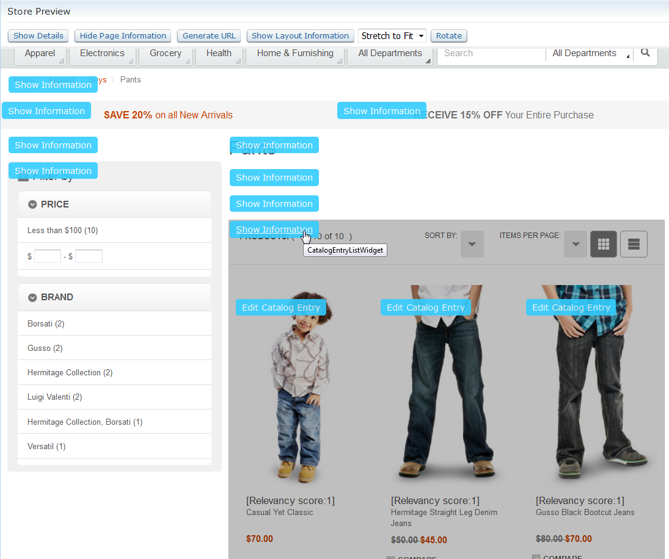Edit Catalog Entry for Casual Yet Classic
669x559 pixels.
point(281,308)
